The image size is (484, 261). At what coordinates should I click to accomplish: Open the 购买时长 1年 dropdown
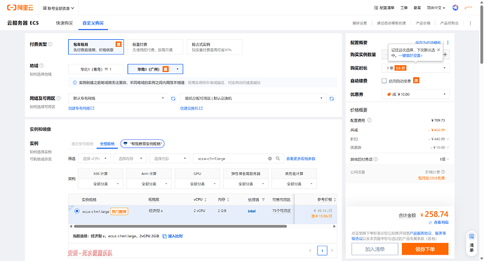415,68
